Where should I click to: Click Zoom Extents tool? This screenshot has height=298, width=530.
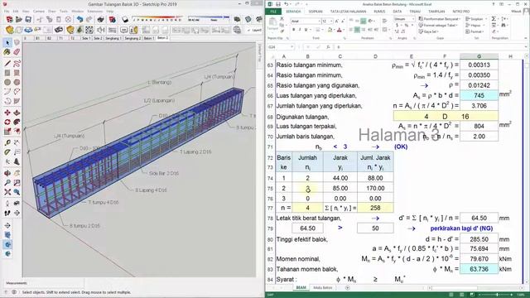point(7,192)
